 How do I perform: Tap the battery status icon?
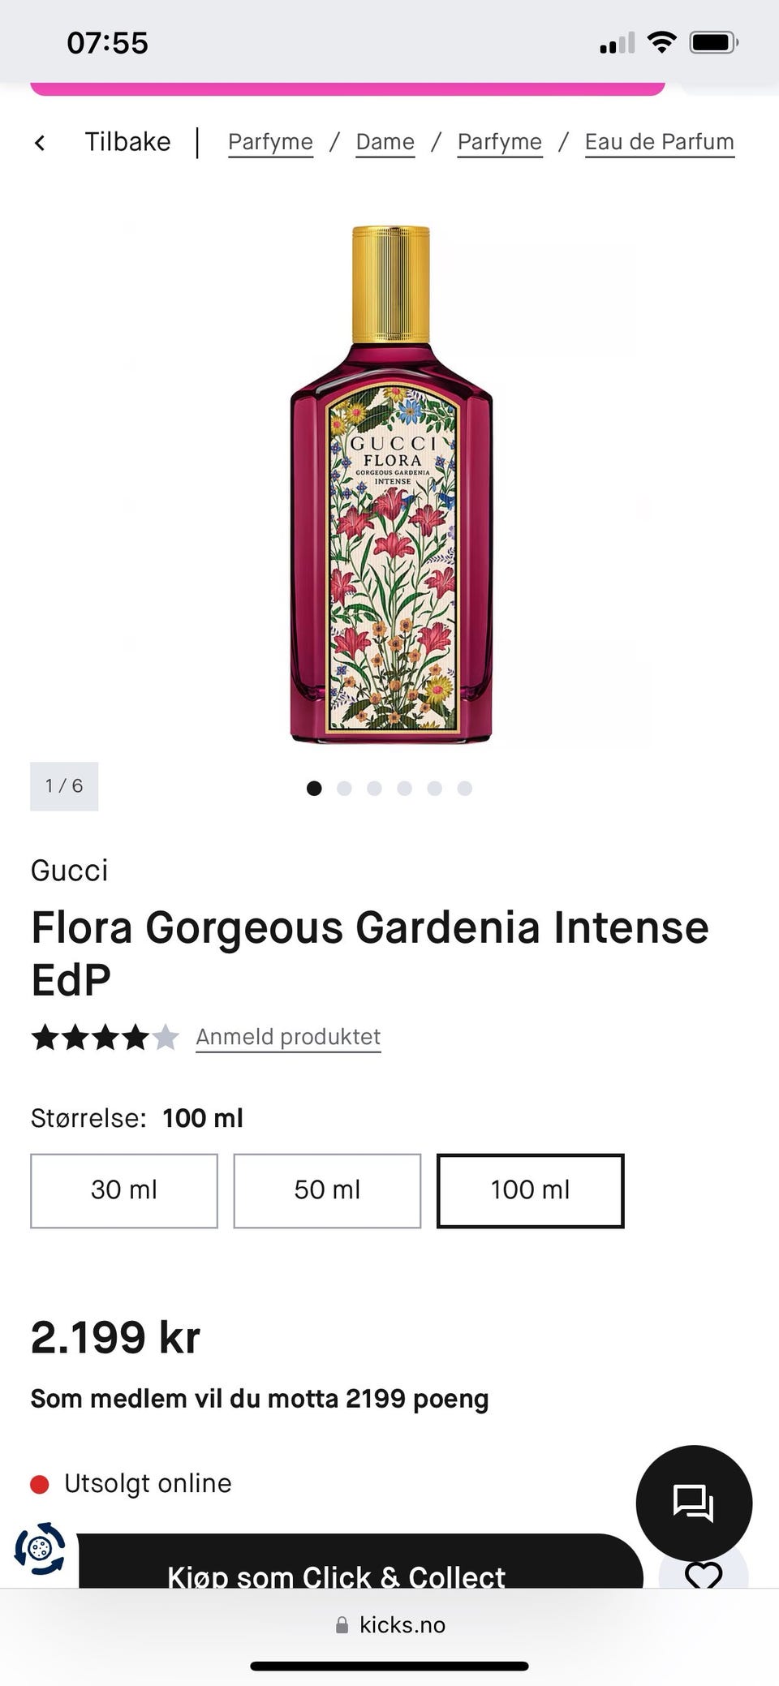(713, 42)
